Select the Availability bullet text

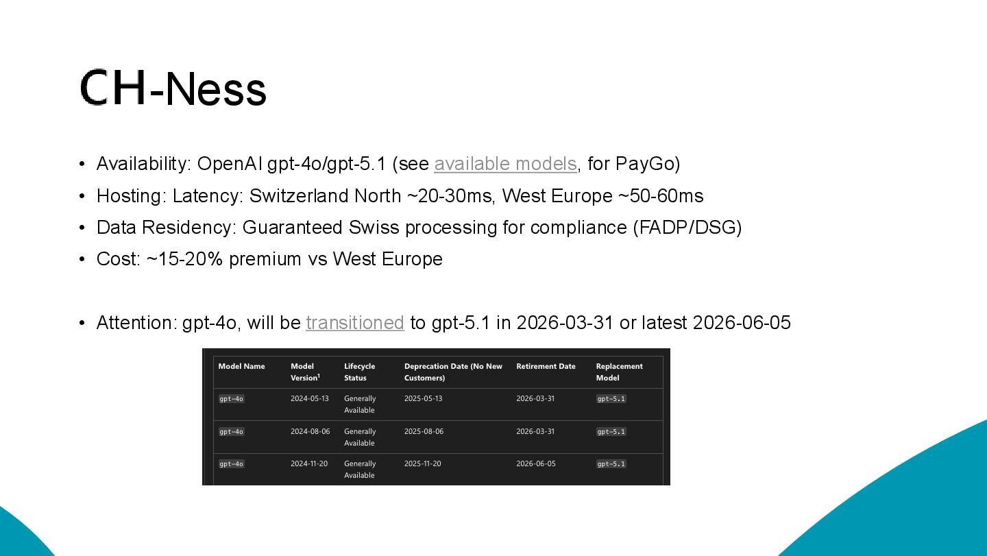click(388, 164)
